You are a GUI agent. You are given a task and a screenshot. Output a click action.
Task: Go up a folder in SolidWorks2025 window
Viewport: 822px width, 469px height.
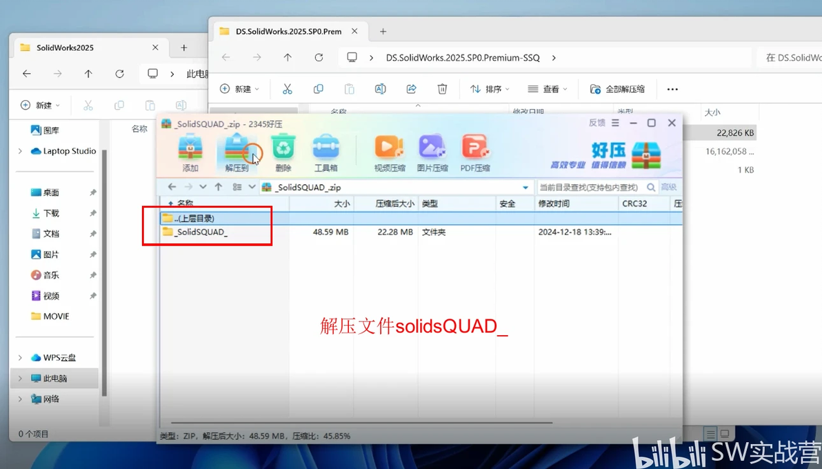tap(88, 74)
